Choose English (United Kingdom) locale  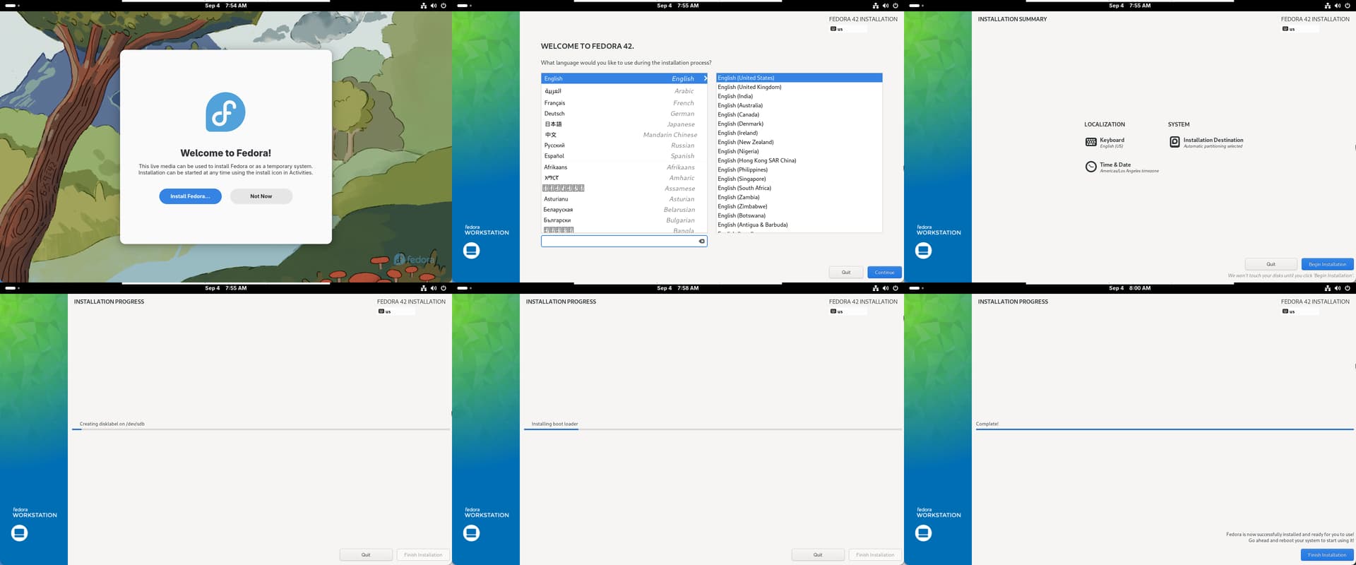(x=749, y=87)
